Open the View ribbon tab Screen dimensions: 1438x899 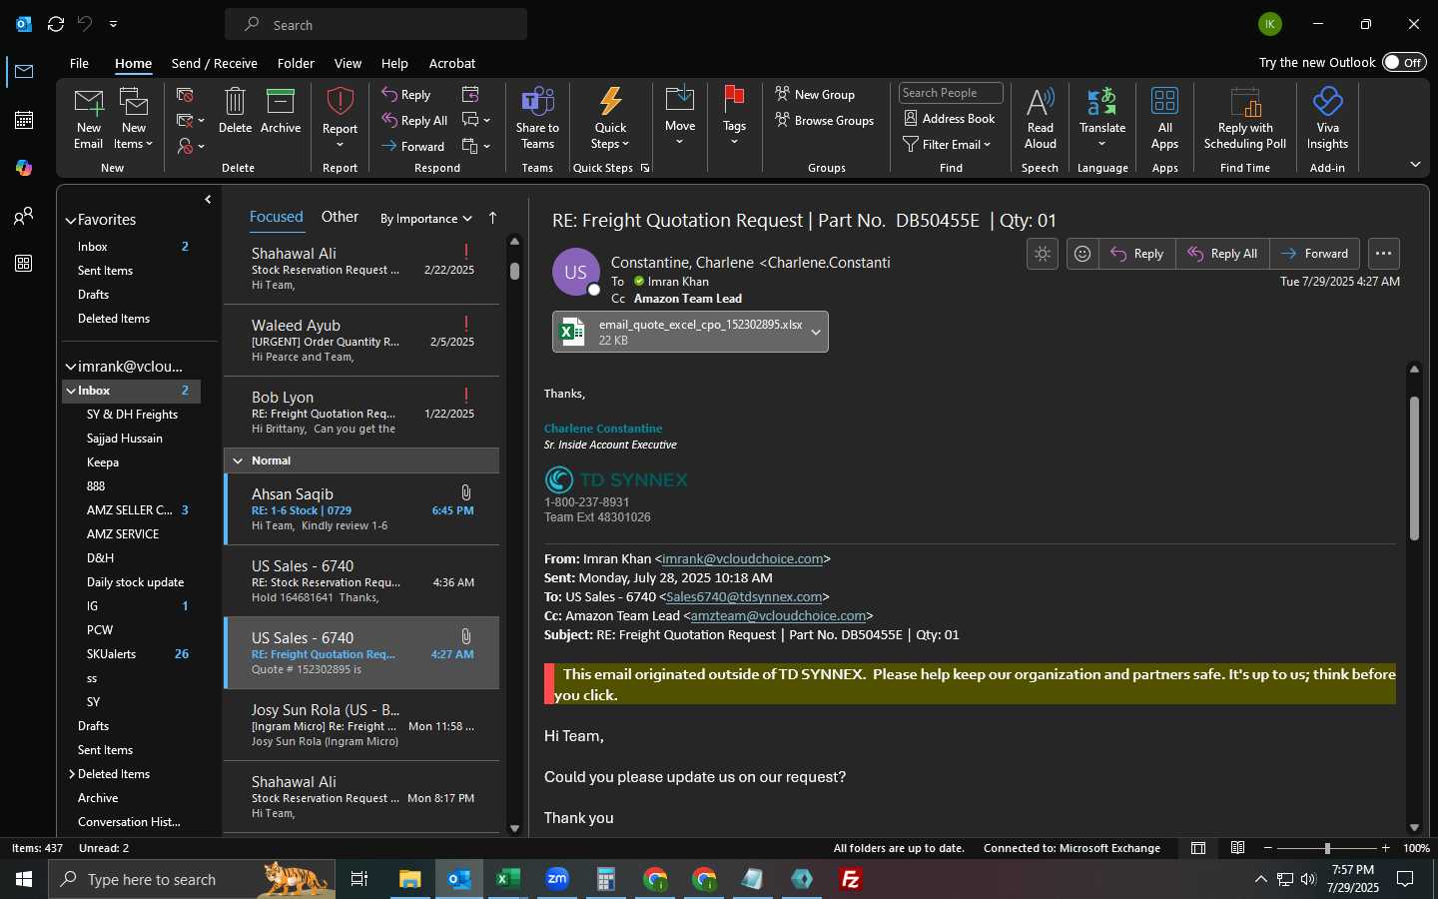[x=348, y=63]
